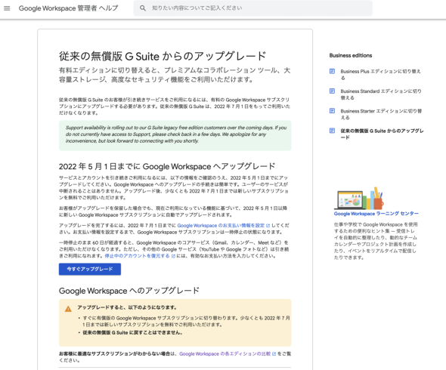The image size is (446, 370).
Task: Open the hamburger main menu
Action: (x=7, y=8)
